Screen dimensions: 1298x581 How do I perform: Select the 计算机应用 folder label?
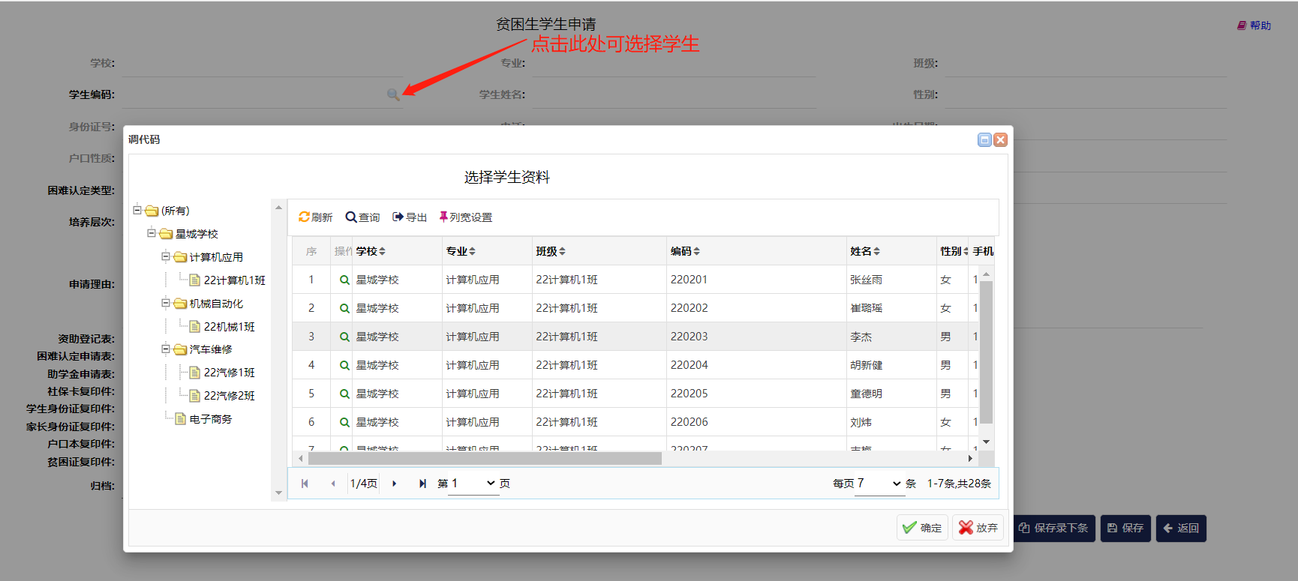216,257
